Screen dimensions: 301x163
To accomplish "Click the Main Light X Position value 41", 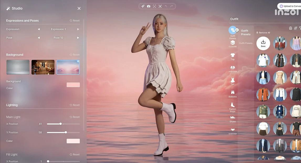I will [x=40, y=124].
